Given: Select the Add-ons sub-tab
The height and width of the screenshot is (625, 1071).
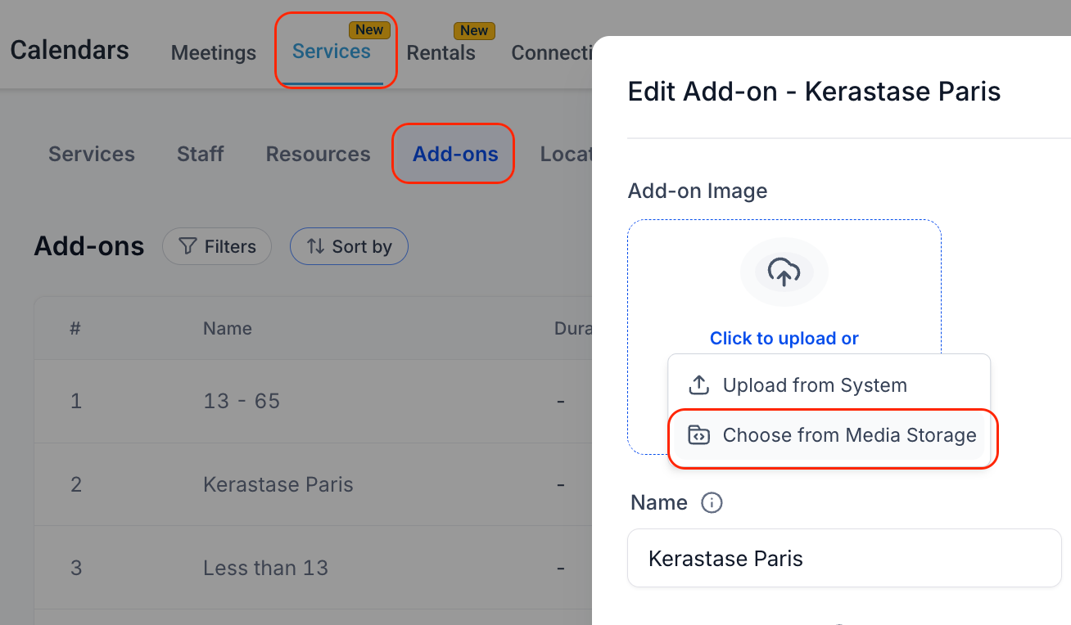Looking at the screenshot, I should click(453, 154).
